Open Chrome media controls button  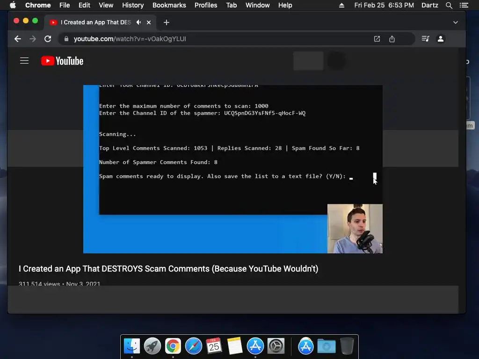click(x=425, y=39)
